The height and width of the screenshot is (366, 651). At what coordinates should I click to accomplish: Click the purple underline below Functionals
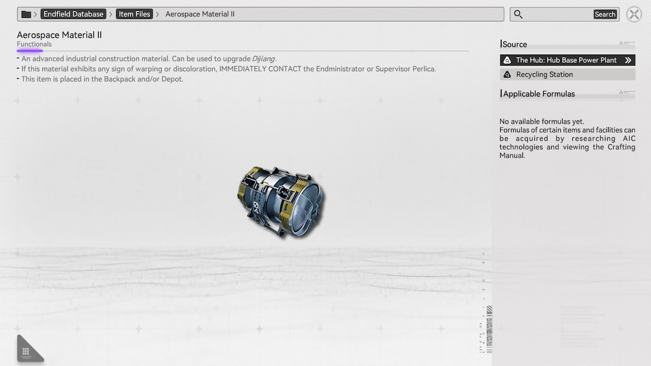(x=29, y=50)
